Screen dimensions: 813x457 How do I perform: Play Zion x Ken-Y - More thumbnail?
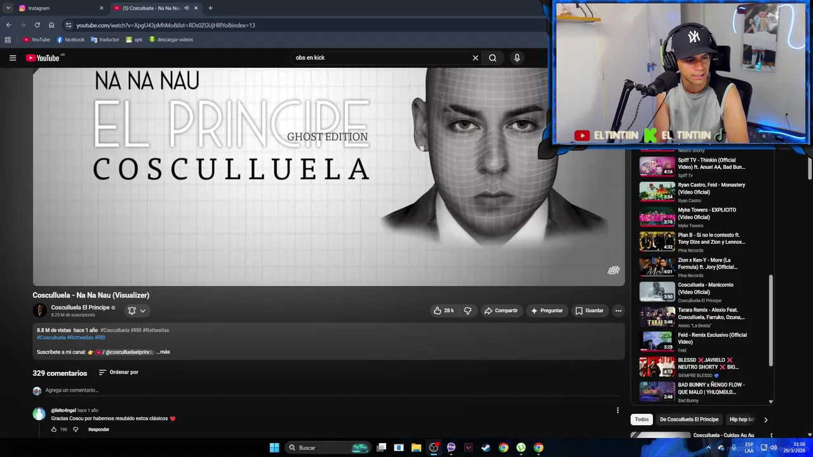click(657, 267)
